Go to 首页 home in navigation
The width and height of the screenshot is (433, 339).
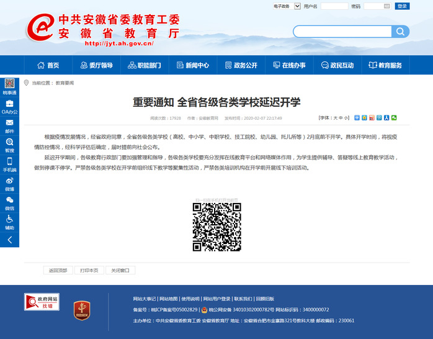48,65
